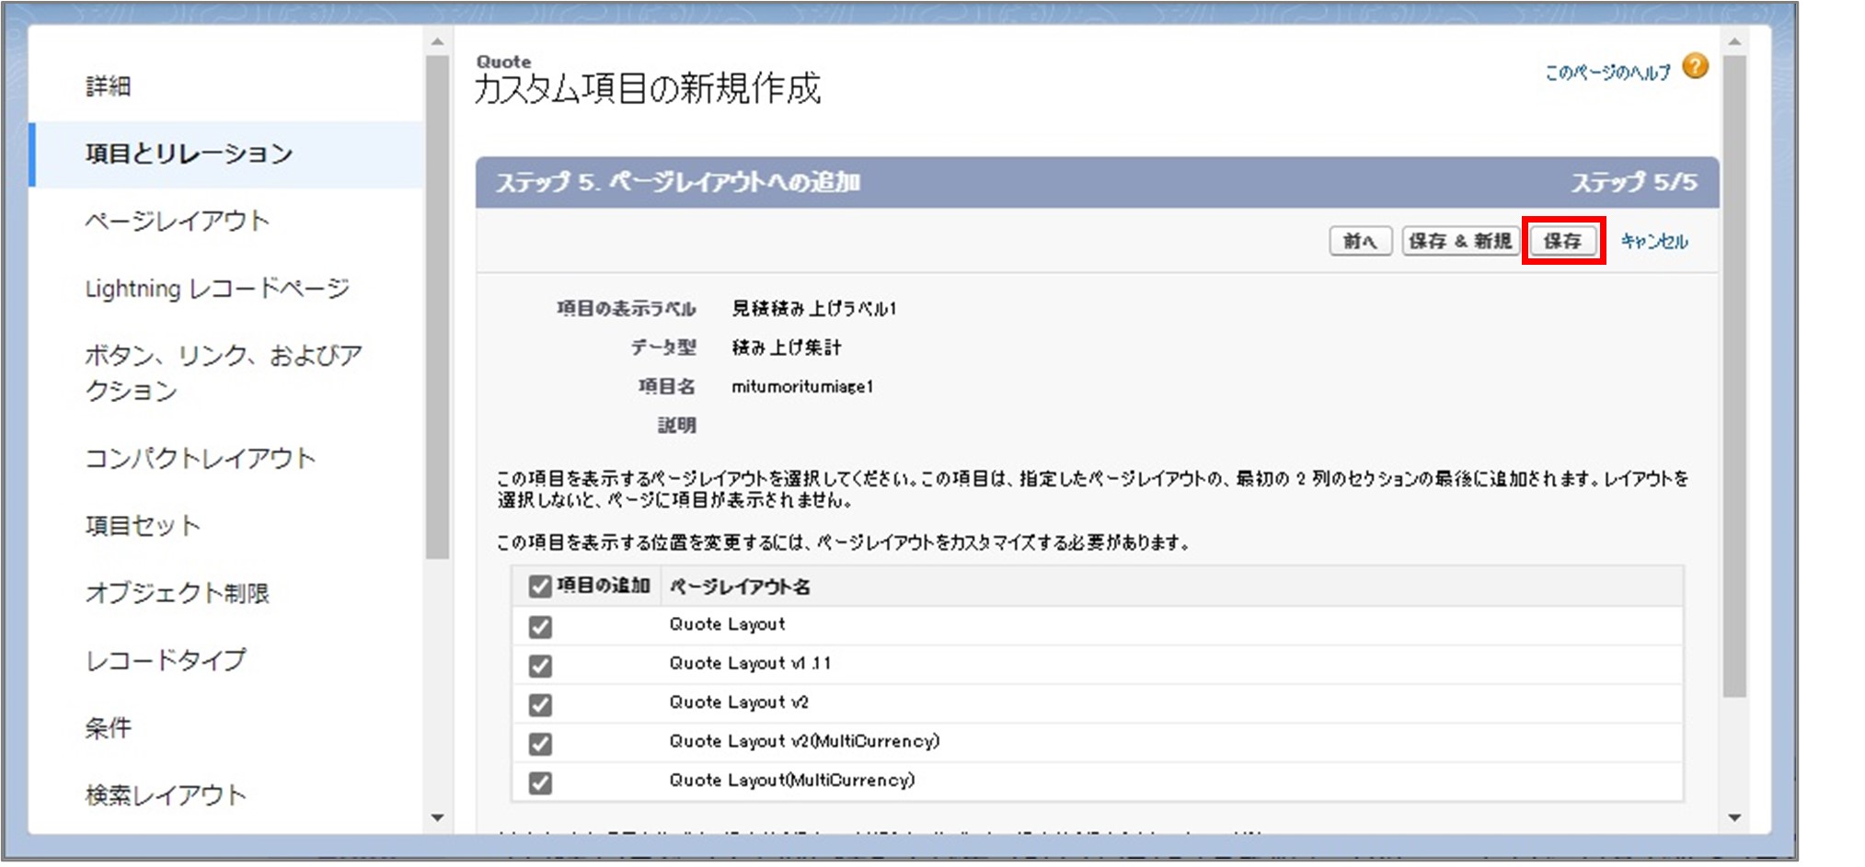
Task: Click the キャンセル link
Action: coord(1653,241)
